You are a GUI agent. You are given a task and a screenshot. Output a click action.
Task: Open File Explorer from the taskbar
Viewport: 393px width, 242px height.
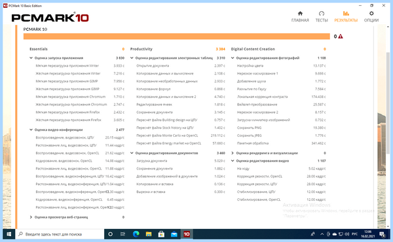(149, 234)
